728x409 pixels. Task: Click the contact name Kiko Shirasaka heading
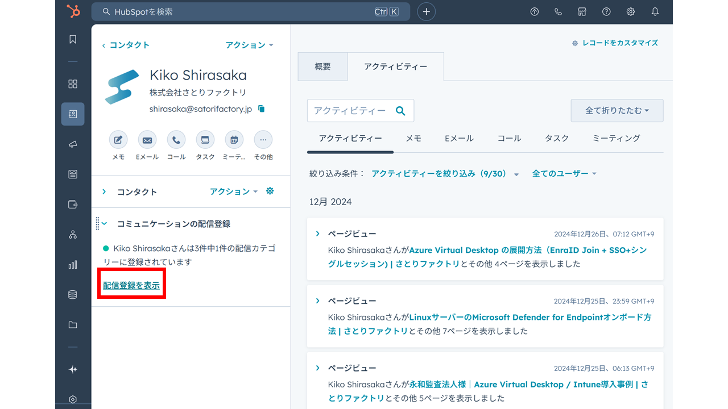pyautogui.click(x=198, y=75)
